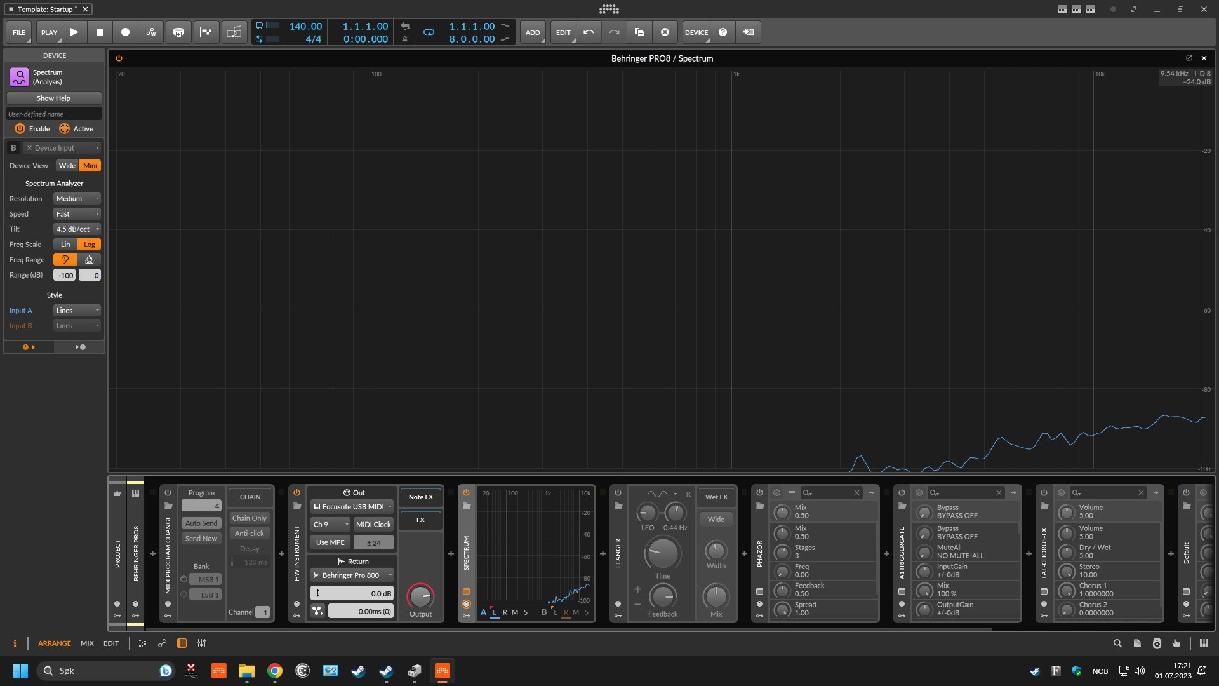Click the transport Play triangle button

pos(74,32)
